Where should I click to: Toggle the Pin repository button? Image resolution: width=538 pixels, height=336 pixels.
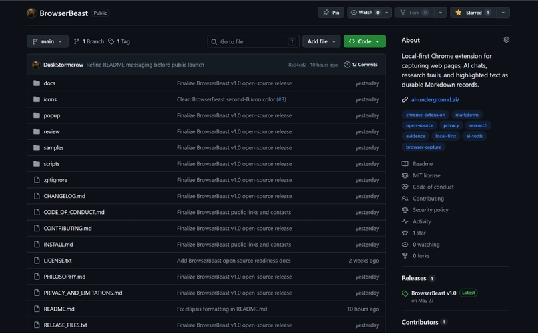(331, 13)
